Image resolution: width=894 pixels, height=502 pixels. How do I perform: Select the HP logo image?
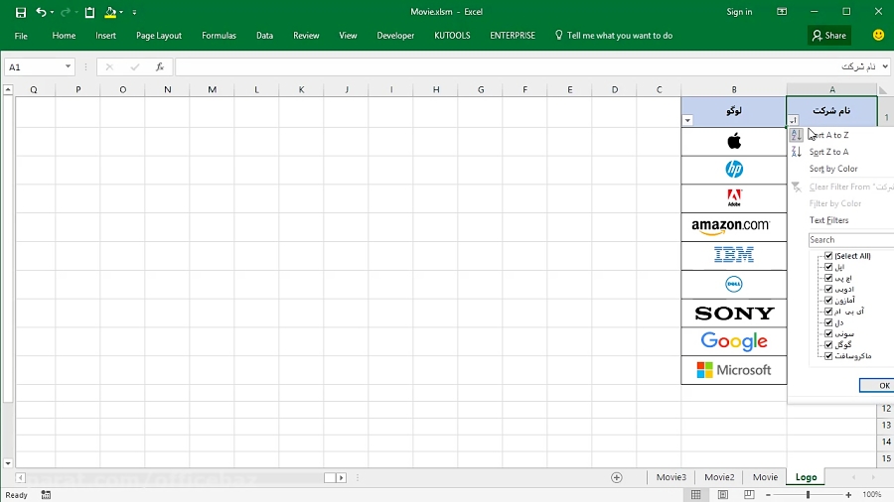point(734,169)
